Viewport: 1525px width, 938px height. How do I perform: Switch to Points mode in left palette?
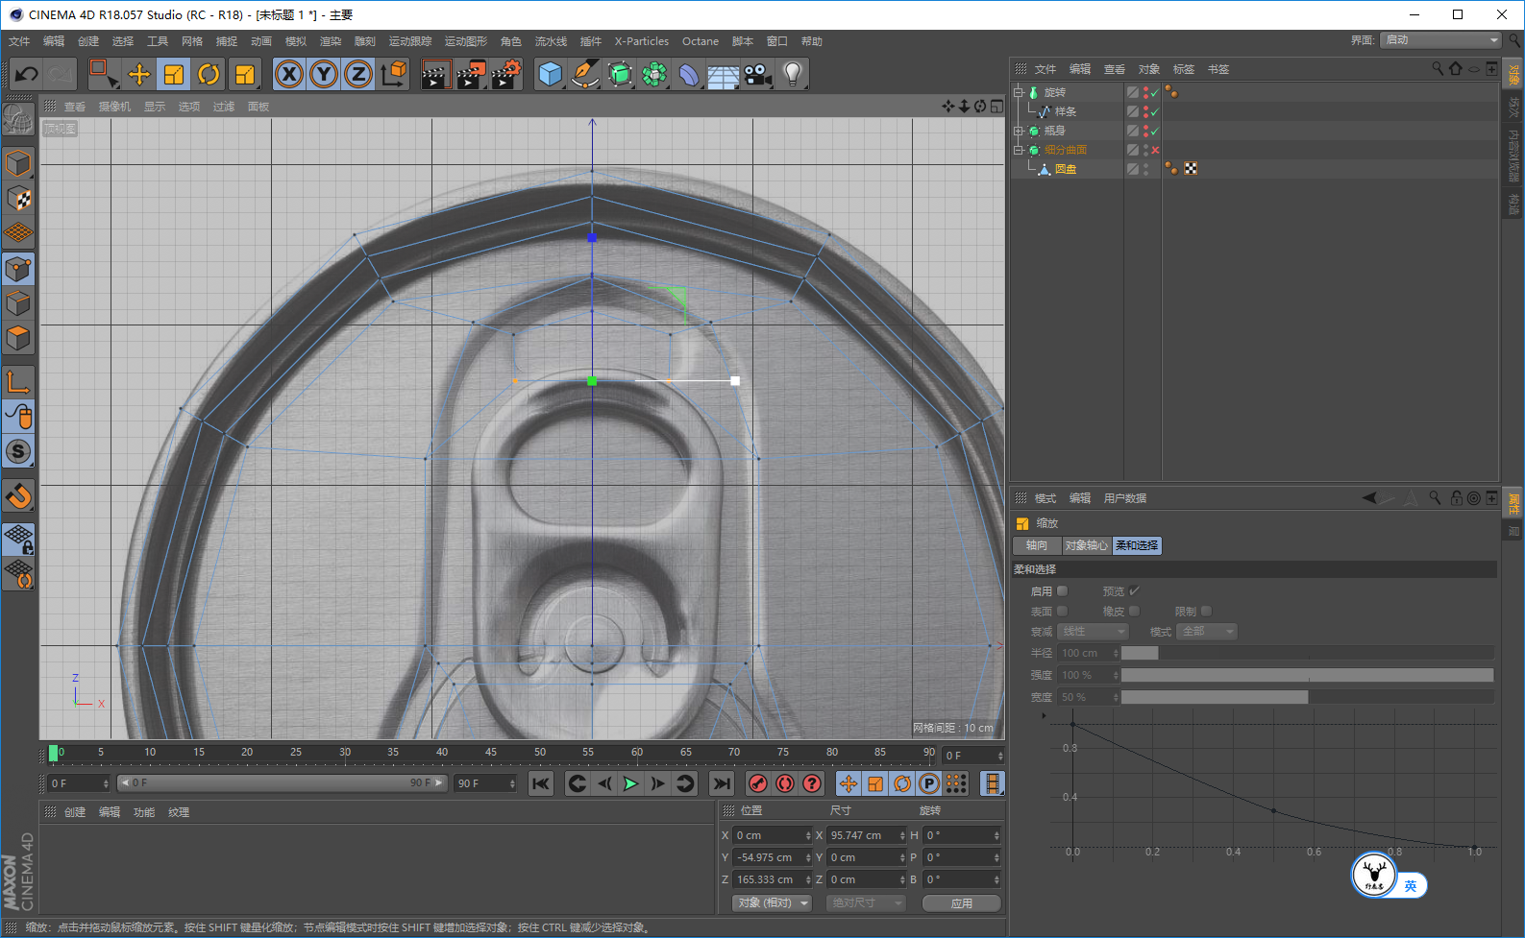click(18, 269)
